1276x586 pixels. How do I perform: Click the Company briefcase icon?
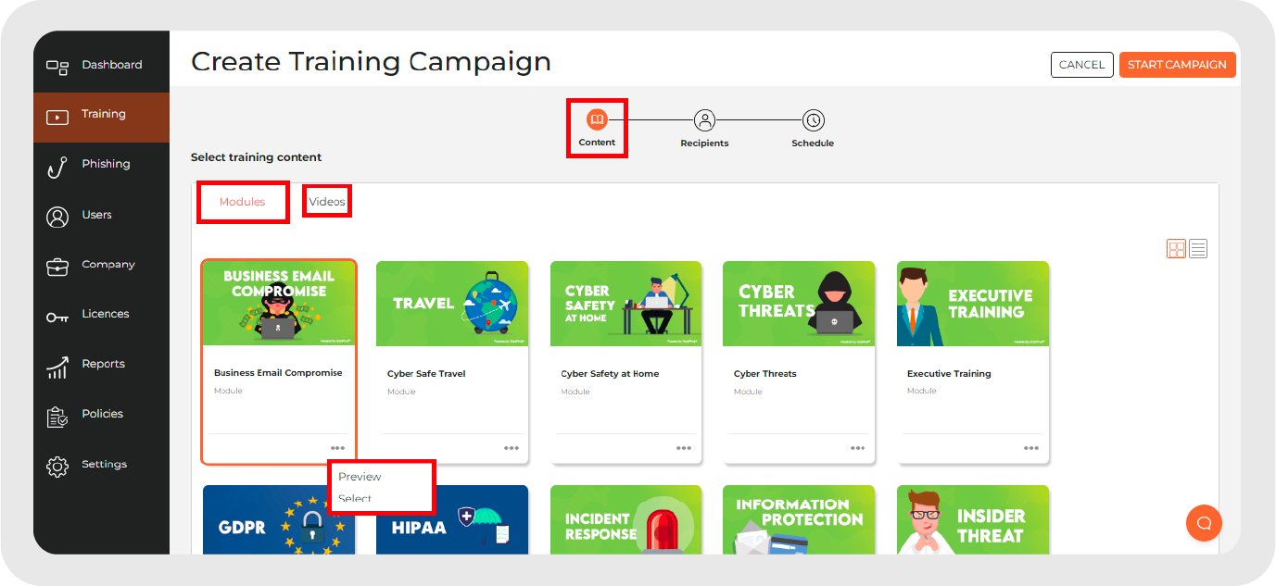coord(56,265)
